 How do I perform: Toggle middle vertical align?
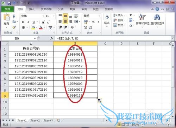pyautogui.click(x=65, y=16)
